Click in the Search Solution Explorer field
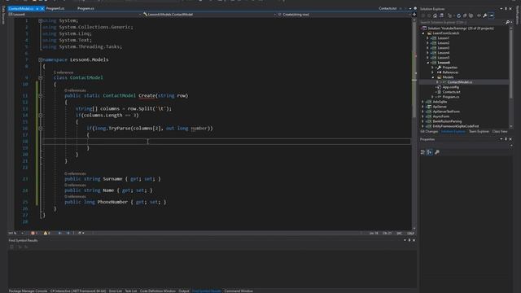The image size is (521, 293). pyautogui.click(x=462, y=22)
